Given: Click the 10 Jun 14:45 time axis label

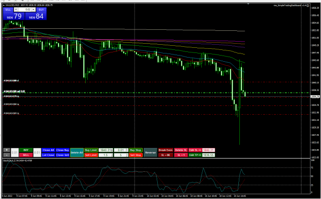Looking at the screenshot, I should click(x=240, y=196).
